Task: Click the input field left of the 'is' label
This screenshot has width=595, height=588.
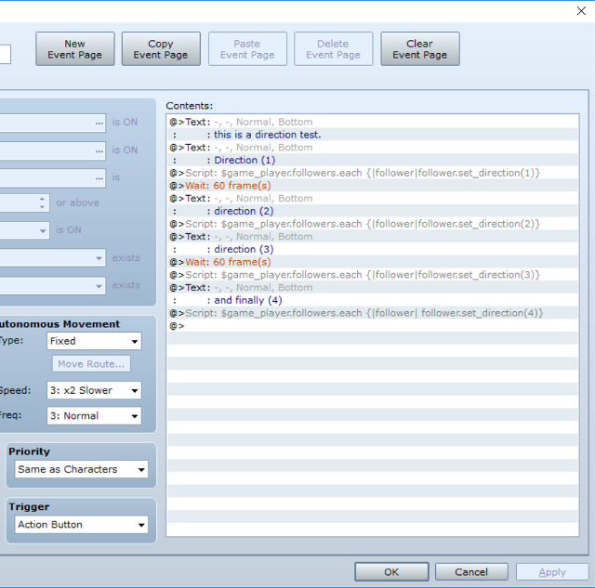Action: pyautogui.click(x=52, y=177)
